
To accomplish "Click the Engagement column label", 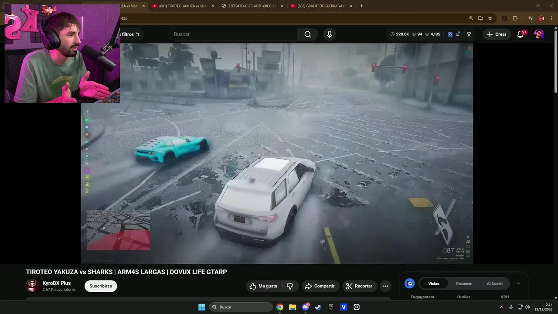I will (422, 297).
